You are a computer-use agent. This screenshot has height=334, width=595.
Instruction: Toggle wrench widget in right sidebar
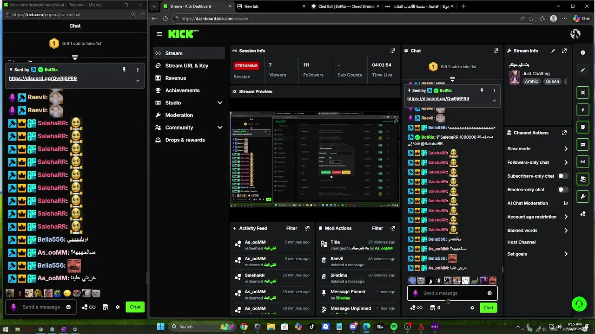pos(583,197)
